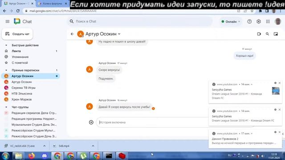This screenshot has height=160, width=285.
Task: Expand Артур Осокин conversation name menu
Action: (119, 34)
